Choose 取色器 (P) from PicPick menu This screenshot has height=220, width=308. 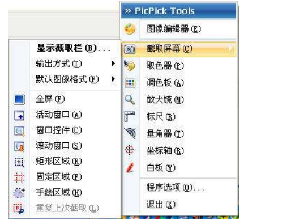(179, 66)
